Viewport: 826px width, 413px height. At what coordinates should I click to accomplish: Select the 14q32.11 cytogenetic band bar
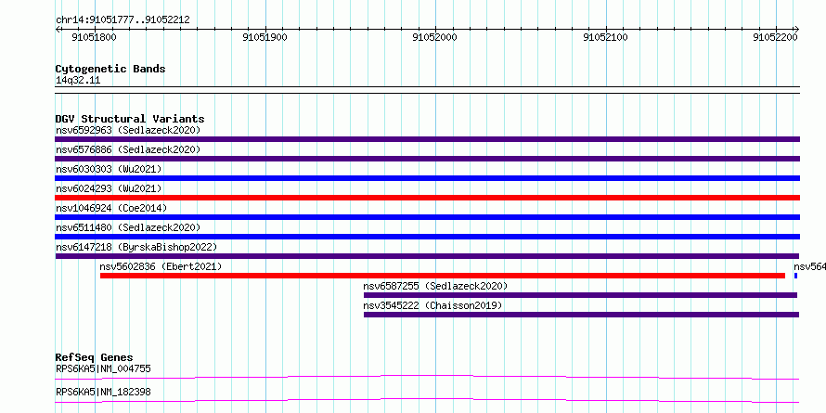click(x=427, y=90)
